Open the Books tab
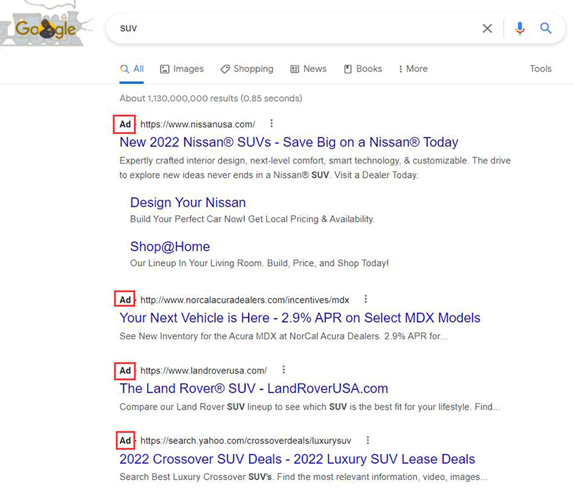This screenshot has height=492, width=574. (x=363, y=69)
